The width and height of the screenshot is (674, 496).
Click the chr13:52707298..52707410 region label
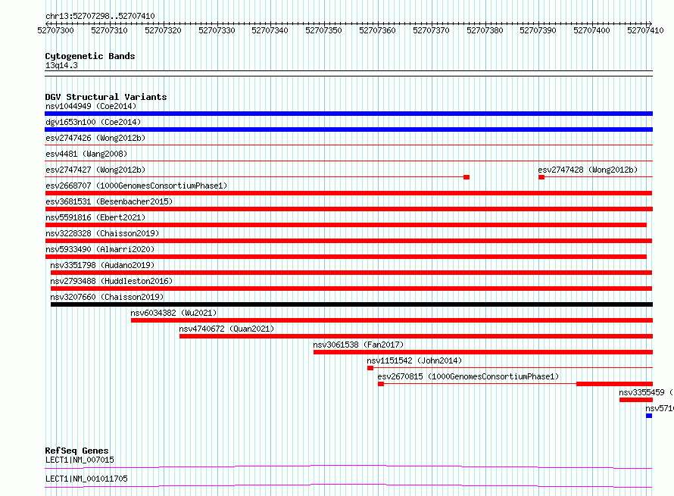click(100, 16)
